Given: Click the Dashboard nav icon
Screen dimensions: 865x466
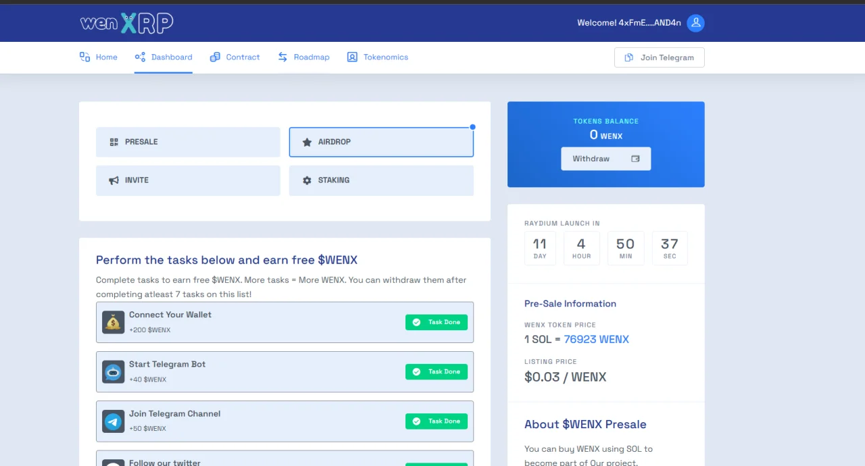Looking at the screenshot, I should pyautogui.click(x=140, y=57).
